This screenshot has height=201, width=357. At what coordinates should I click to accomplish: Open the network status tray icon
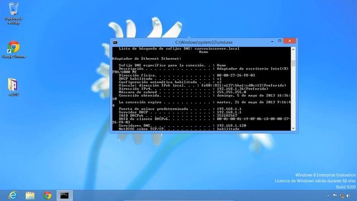click(342, 195)
